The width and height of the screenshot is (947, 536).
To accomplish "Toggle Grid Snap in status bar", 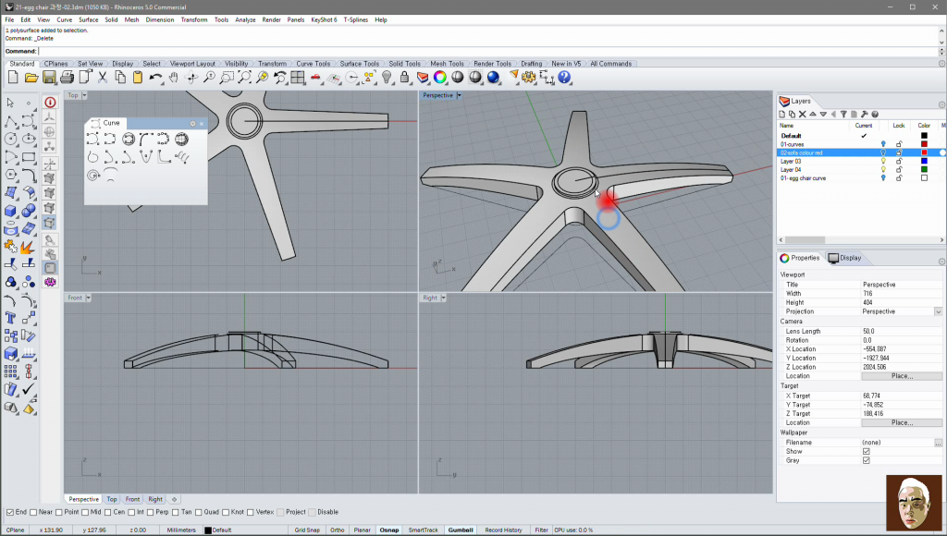I will coord(307,530).
